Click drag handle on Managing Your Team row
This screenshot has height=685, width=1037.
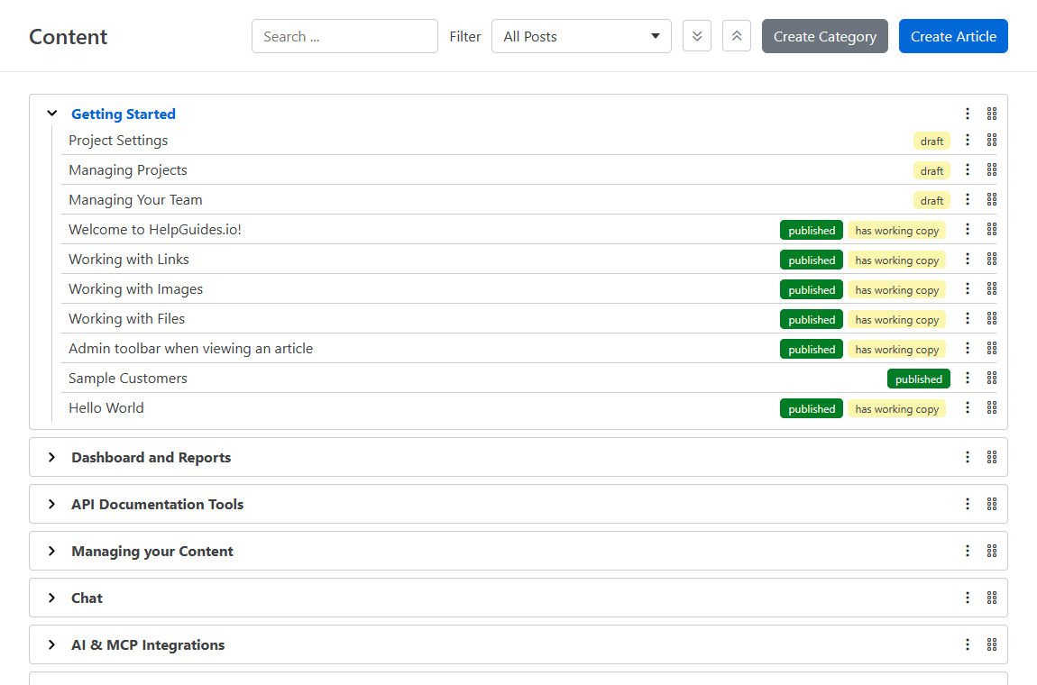click(992, 200)
